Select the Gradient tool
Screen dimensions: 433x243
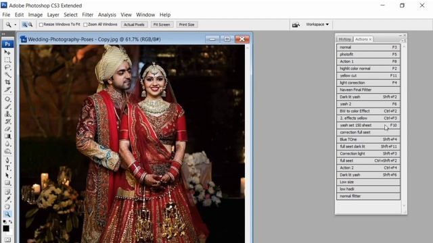(x=7, y=136)
